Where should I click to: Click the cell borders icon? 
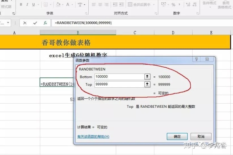coord(46,5)
